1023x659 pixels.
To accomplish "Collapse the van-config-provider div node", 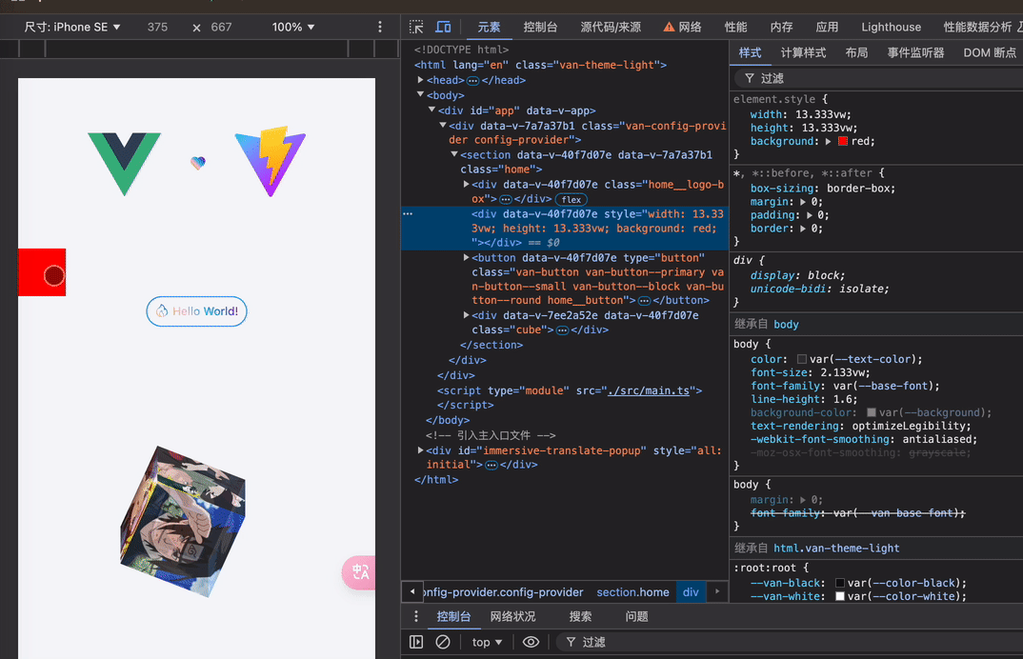I will [x=442, y=125].
